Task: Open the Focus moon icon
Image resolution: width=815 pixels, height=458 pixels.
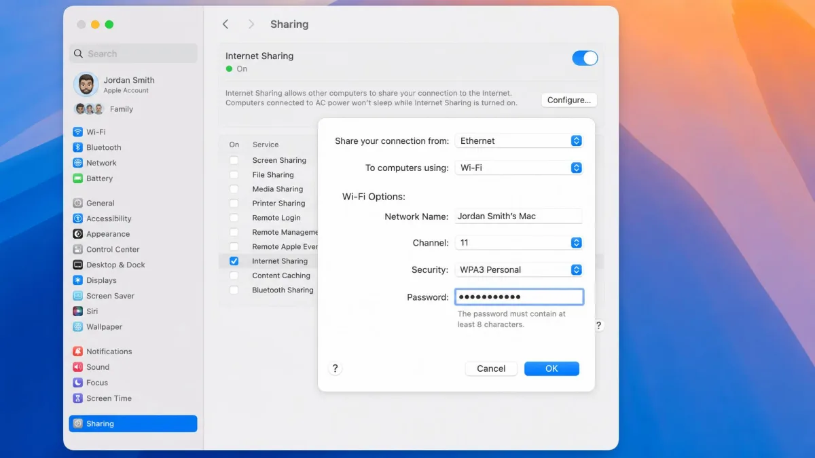Action: point(78,383)
